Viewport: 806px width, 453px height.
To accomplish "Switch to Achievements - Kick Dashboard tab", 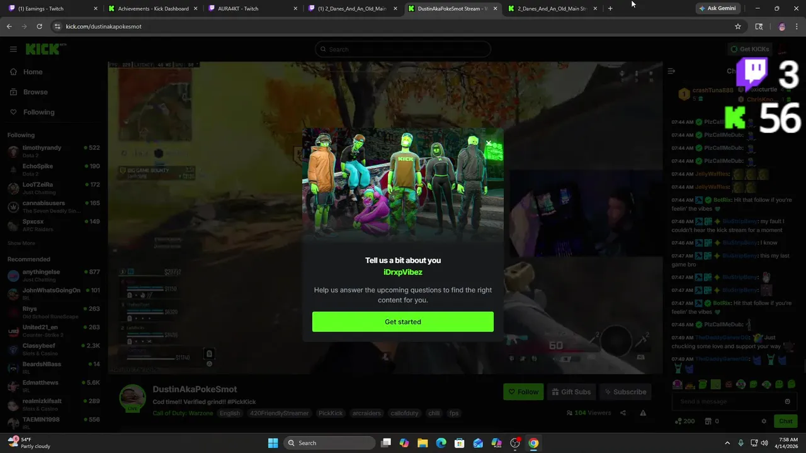I will pos(152,9).
